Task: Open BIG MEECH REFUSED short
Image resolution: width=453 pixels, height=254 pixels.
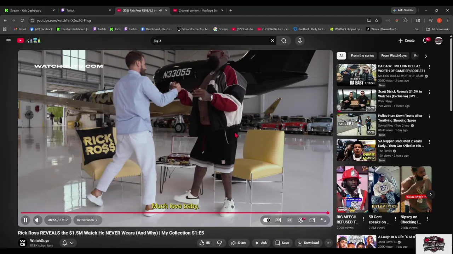Action: 352,189
